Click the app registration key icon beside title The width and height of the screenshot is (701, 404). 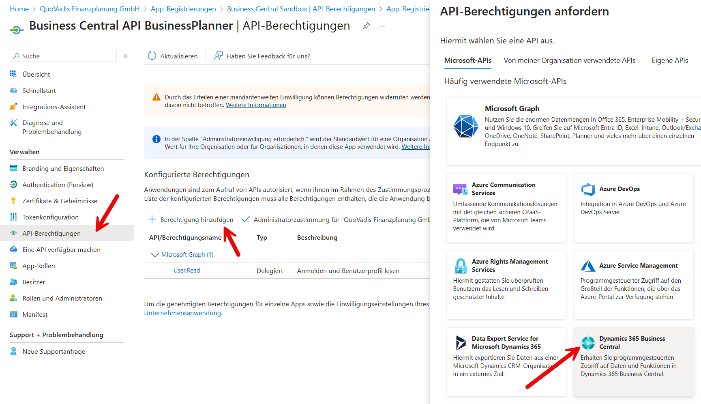point(16,29)
